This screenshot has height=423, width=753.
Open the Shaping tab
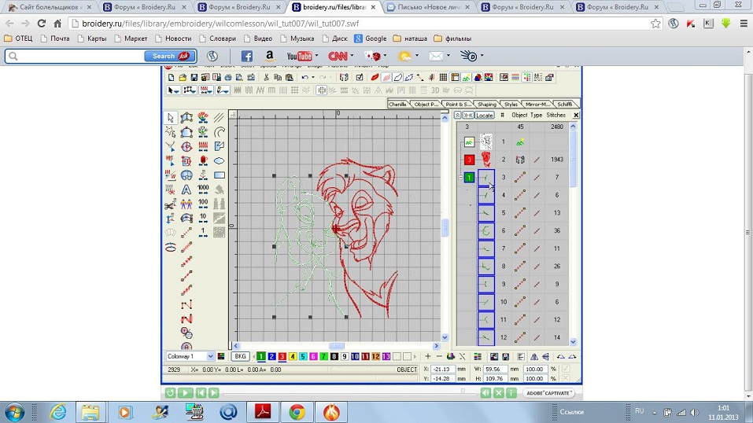486,104
